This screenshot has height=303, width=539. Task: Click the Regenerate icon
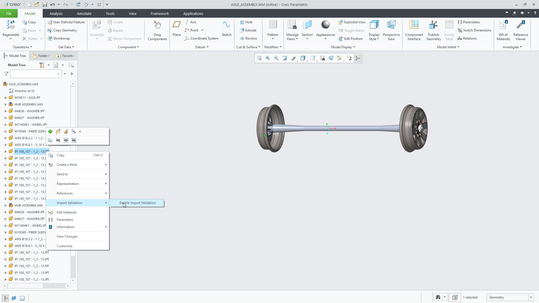coord(11,25)
